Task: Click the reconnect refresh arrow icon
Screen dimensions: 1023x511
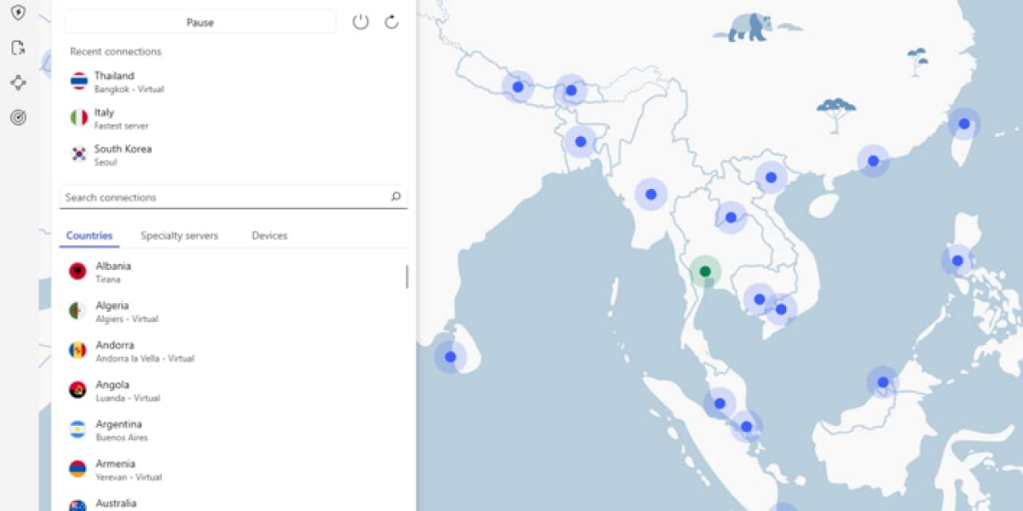Action: (391, 22)
